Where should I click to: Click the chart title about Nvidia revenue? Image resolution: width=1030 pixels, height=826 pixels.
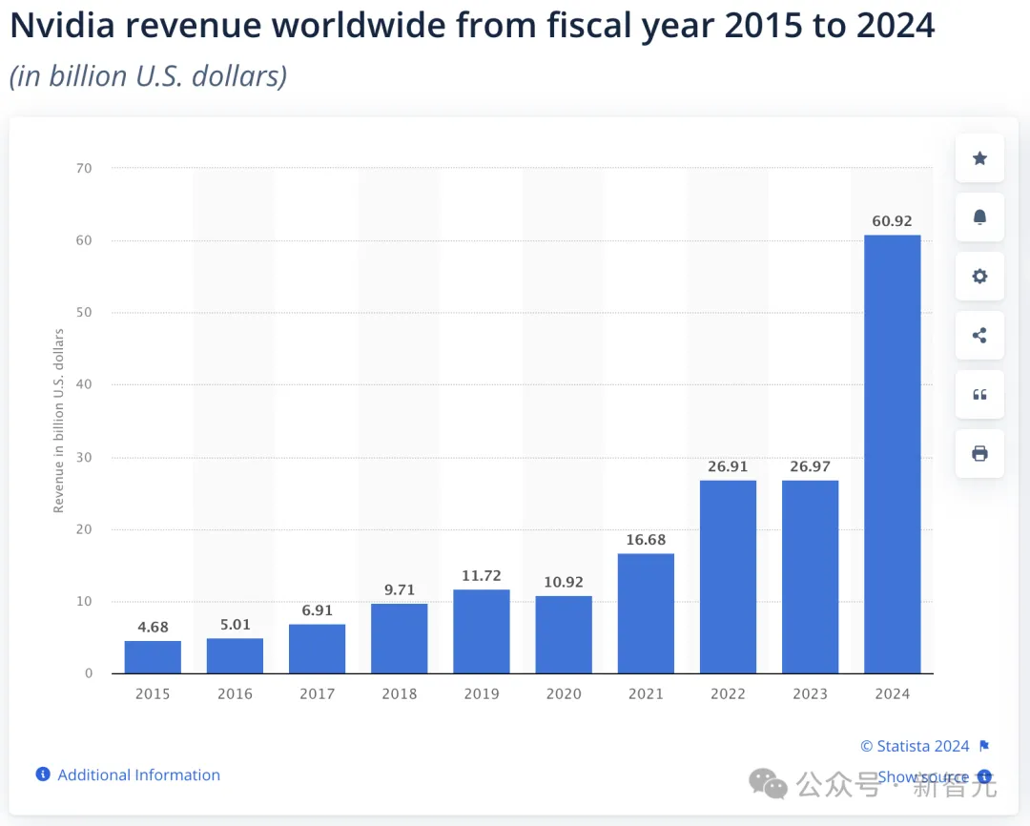472,26
